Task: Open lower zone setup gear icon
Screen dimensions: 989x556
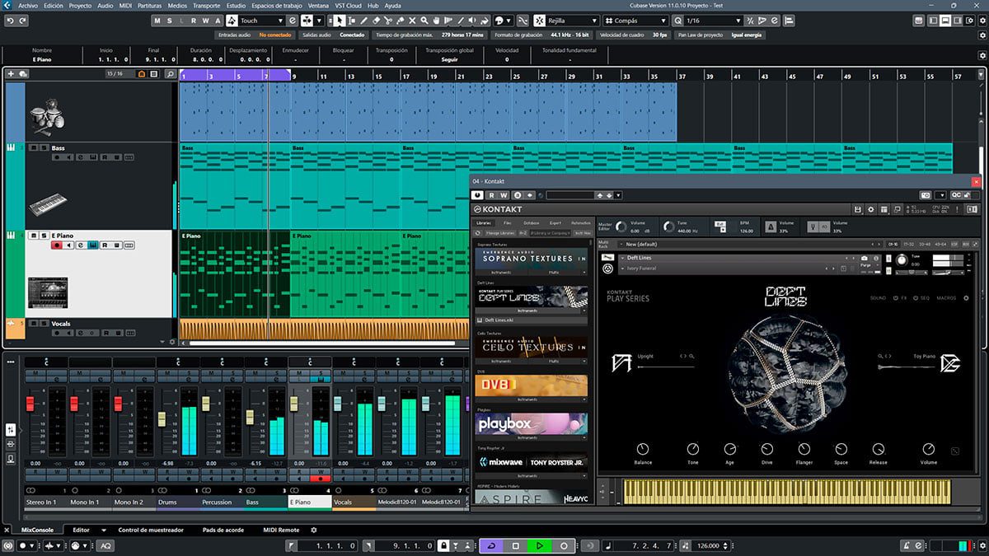Action: pos(313,530)
